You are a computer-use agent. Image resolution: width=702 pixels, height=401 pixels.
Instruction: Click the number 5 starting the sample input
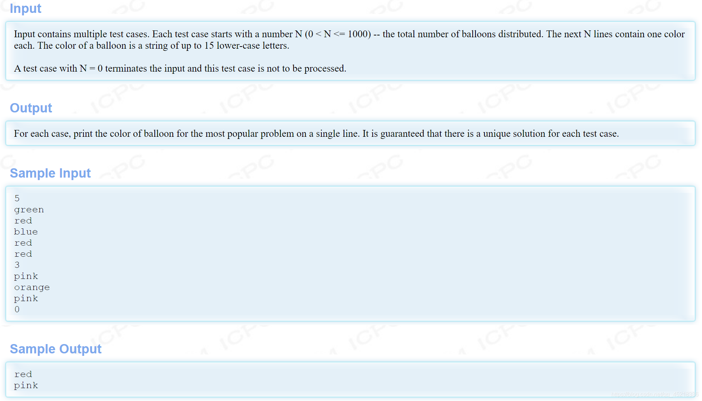click(x=17, y=198)
